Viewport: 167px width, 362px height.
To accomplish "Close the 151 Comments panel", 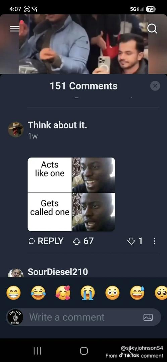I will click(x=155, y=86).
